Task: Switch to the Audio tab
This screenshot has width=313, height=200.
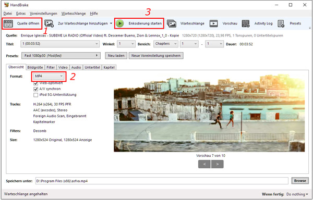Action: [x=76, y=68]
